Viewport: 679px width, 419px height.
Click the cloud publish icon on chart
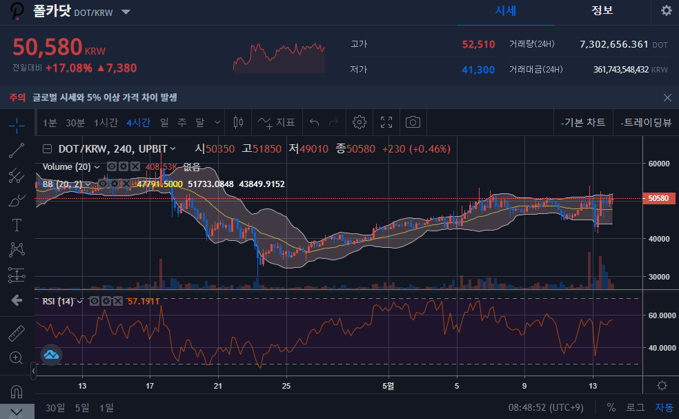tap(51, 355)
